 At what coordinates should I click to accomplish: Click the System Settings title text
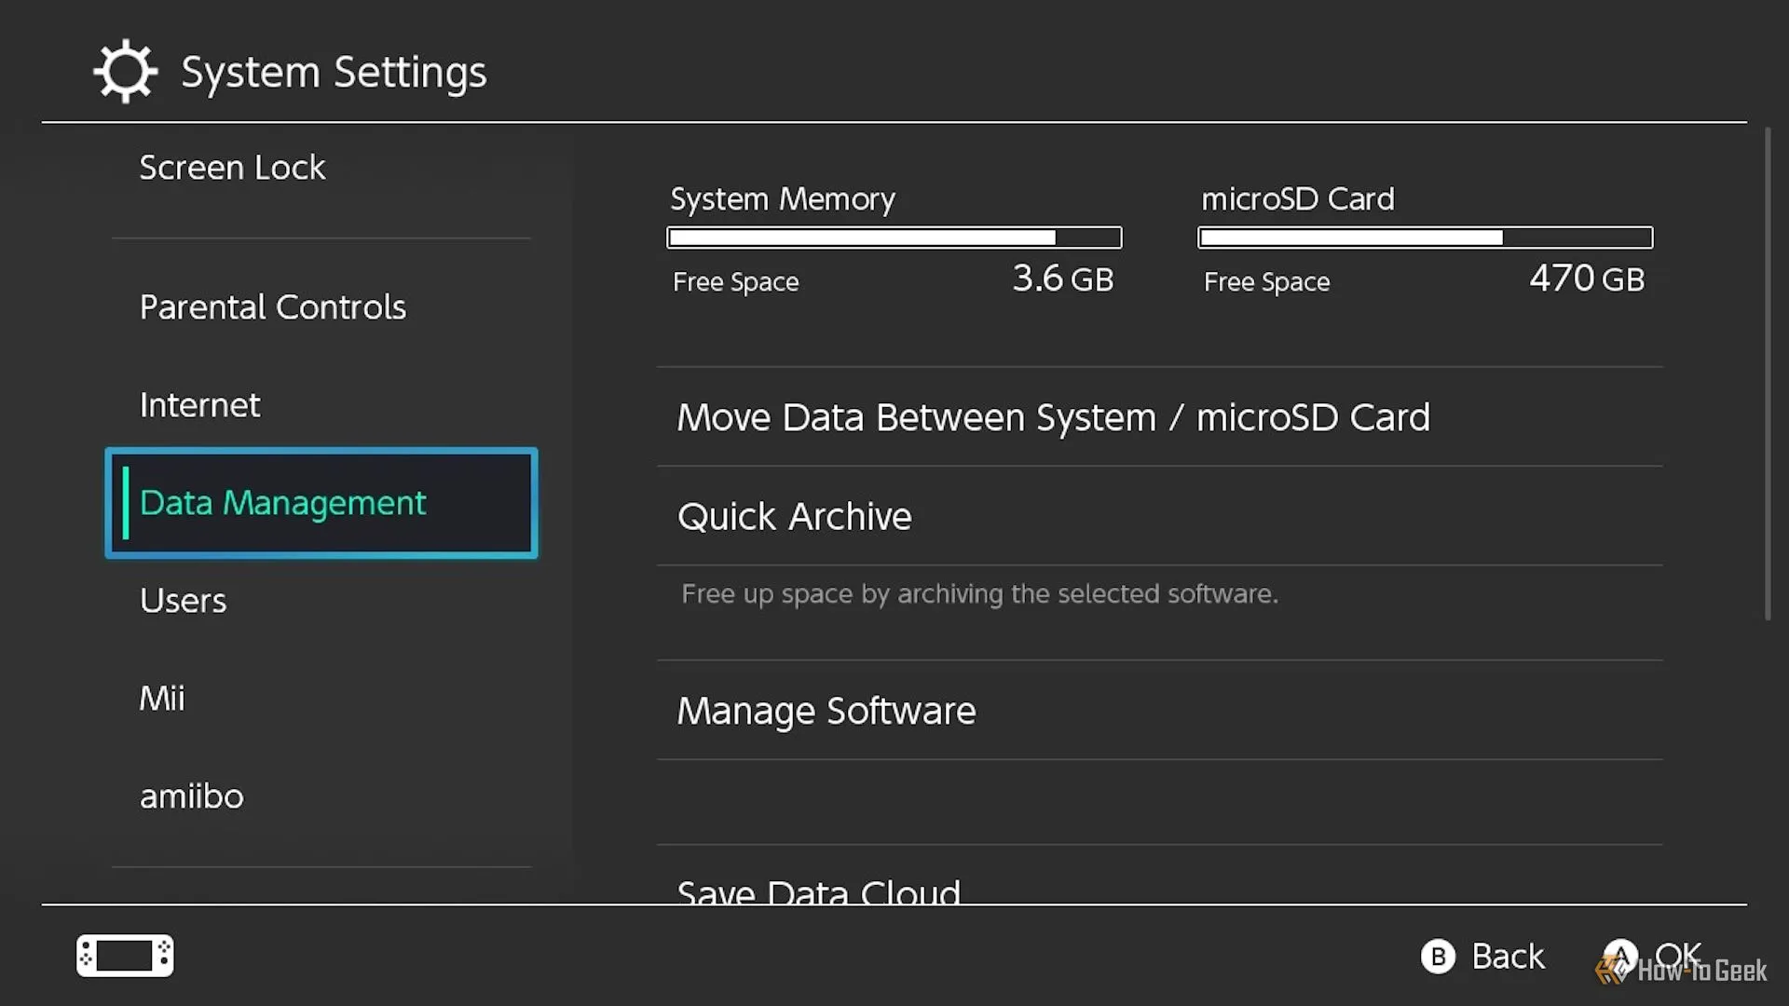334,73
